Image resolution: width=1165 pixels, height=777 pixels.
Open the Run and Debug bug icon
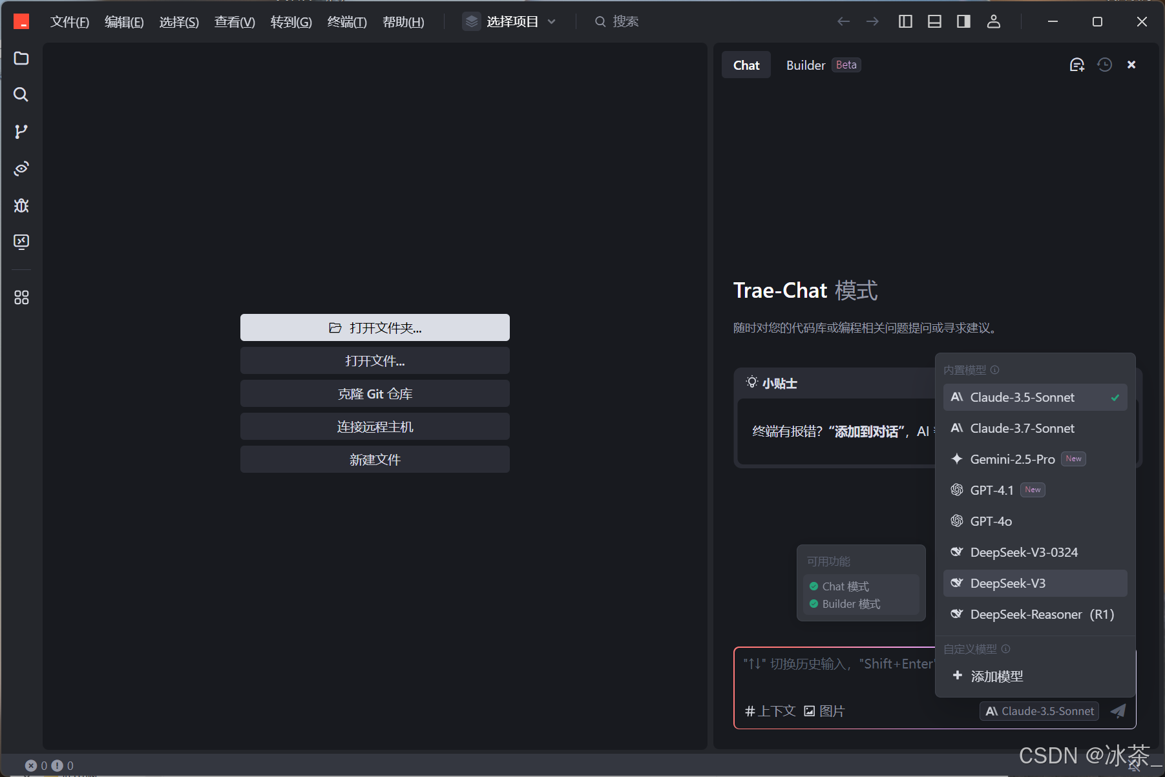21,205
